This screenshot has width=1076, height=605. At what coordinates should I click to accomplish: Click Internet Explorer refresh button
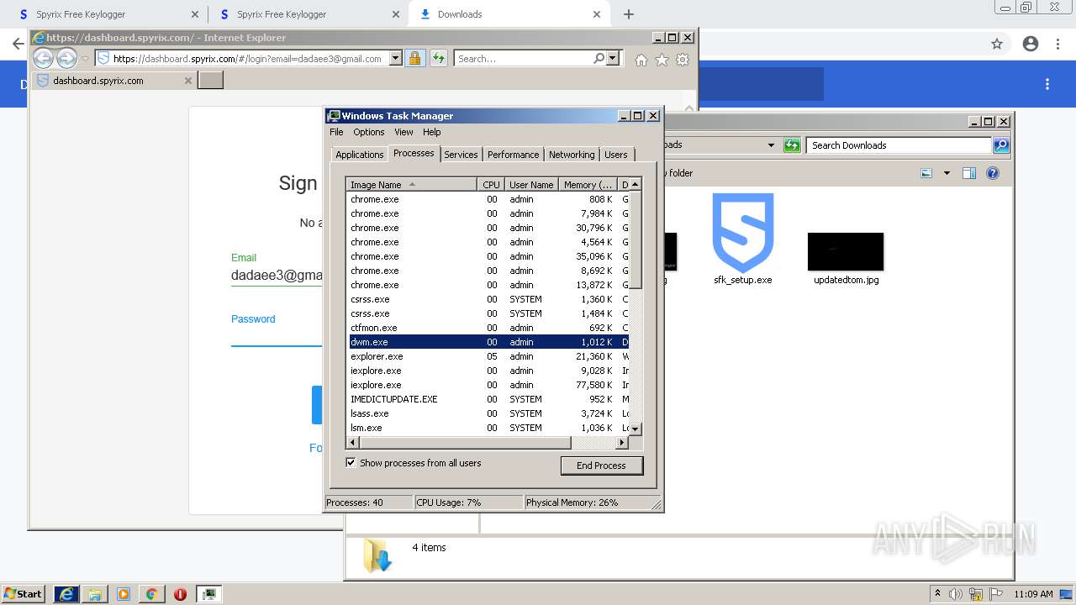(438, 58)
